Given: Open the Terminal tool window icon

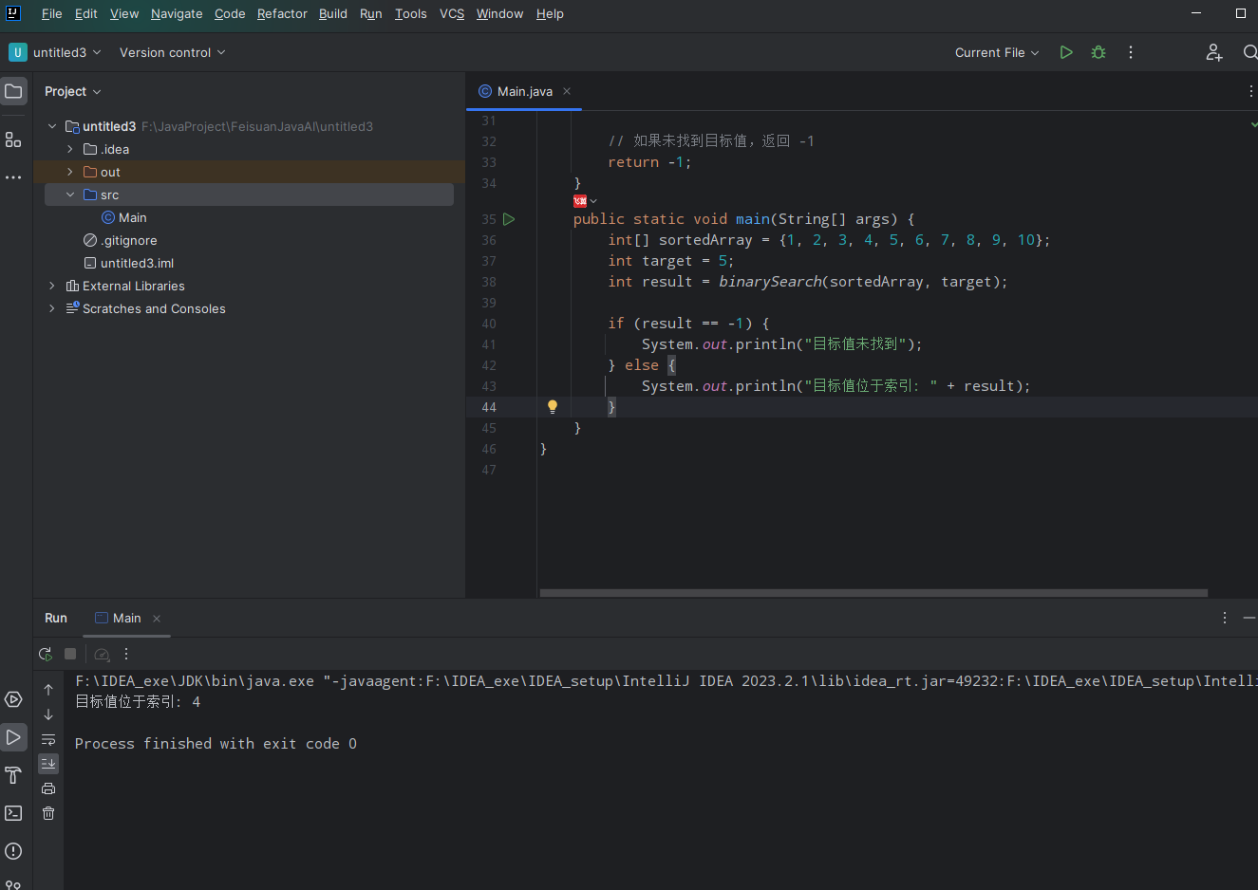Looking at the screenshot, I should point(13,813).
